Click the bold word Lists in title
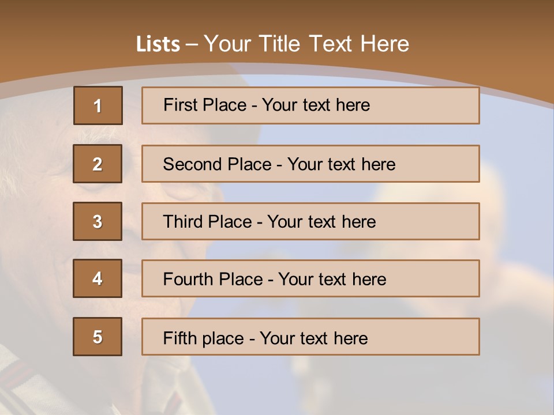 (158, 44)
